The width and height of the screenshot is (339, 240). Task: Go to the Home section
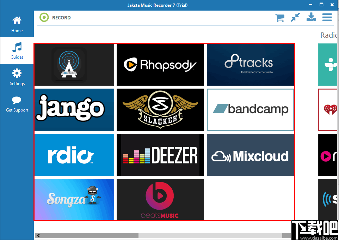point(17,24)
